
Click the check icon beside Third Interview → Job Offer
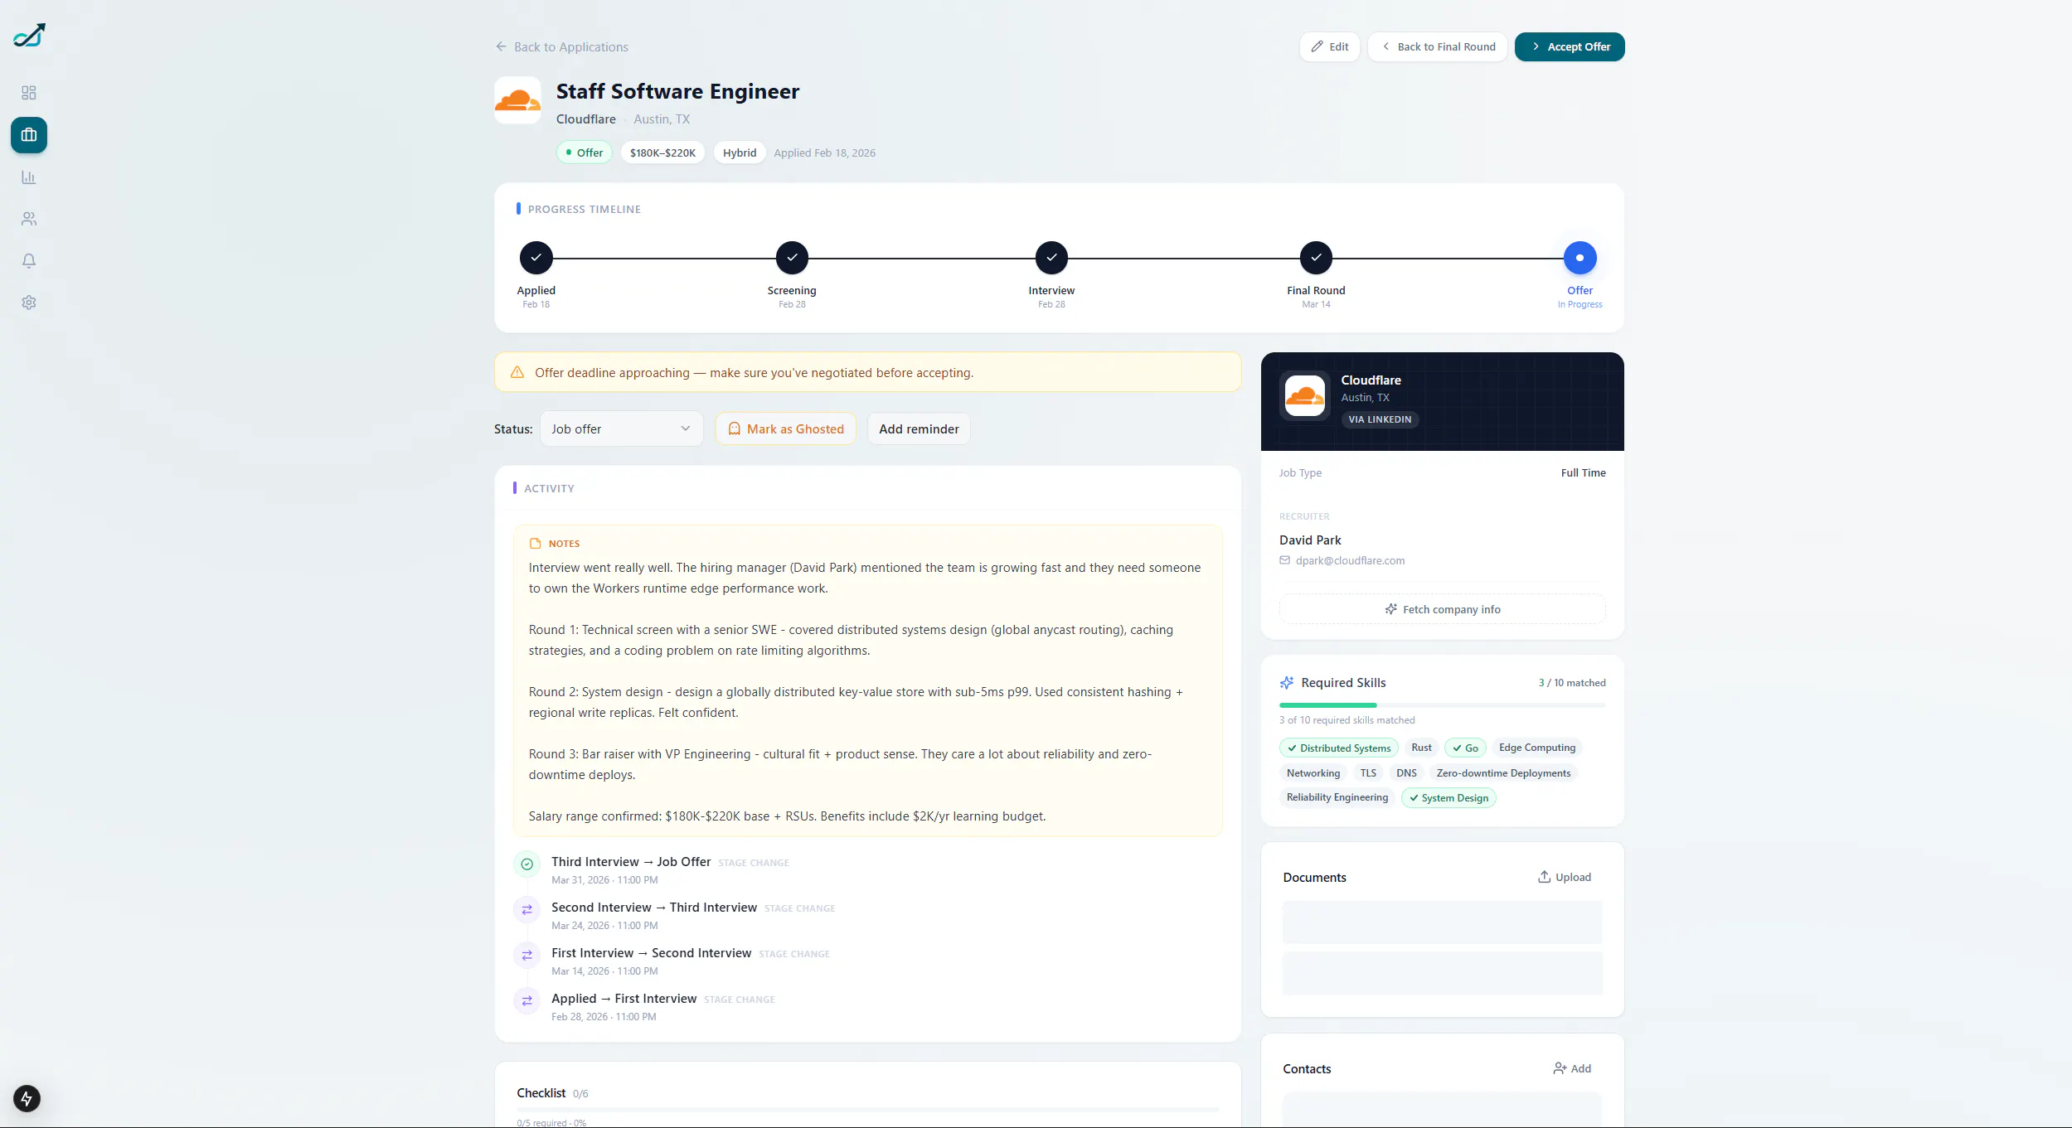coord(526,864)
